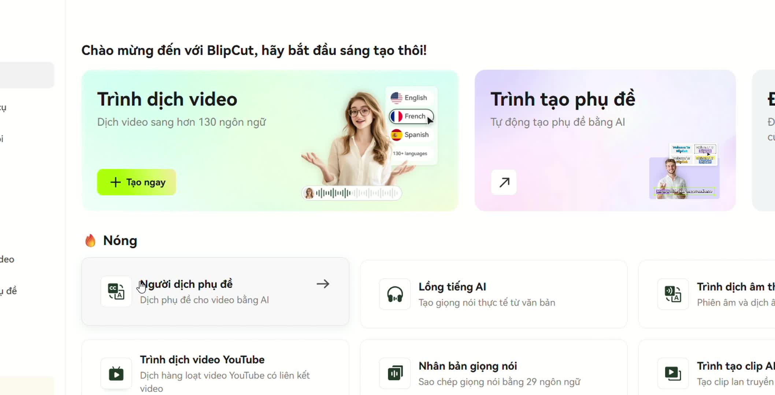Open 'Trình dịch video YouTube' title

[202, 360]
